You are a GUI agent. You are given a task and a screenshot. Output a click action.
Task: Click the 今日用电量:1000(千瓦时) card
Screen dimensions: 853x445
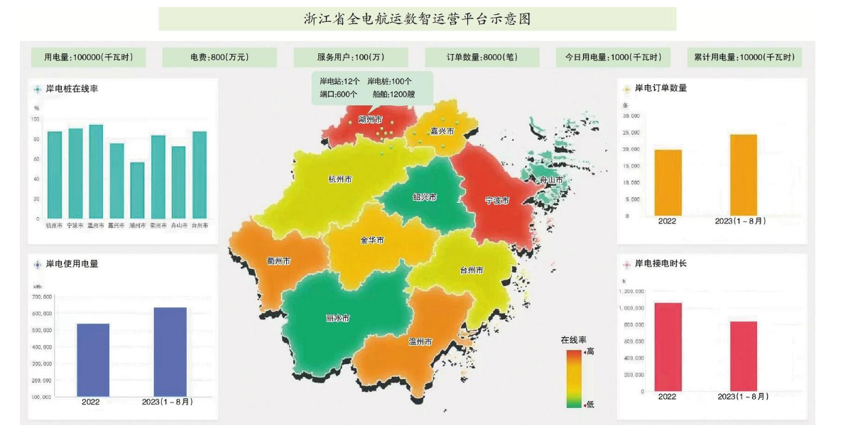[x=613, y=57]
